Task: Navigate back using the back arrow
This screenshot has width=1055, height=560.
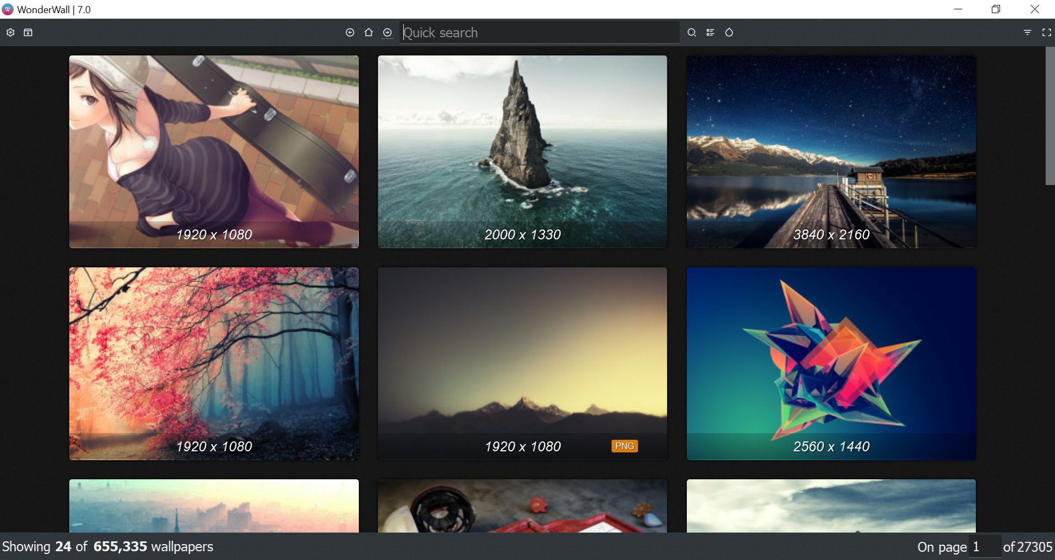Action: tap(350, 32)
